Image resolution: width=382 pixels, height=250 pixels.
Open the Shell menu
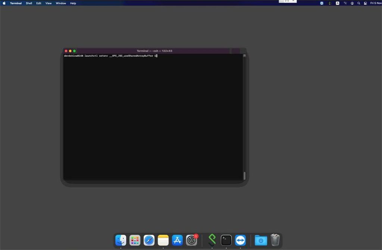click(29, 3)
